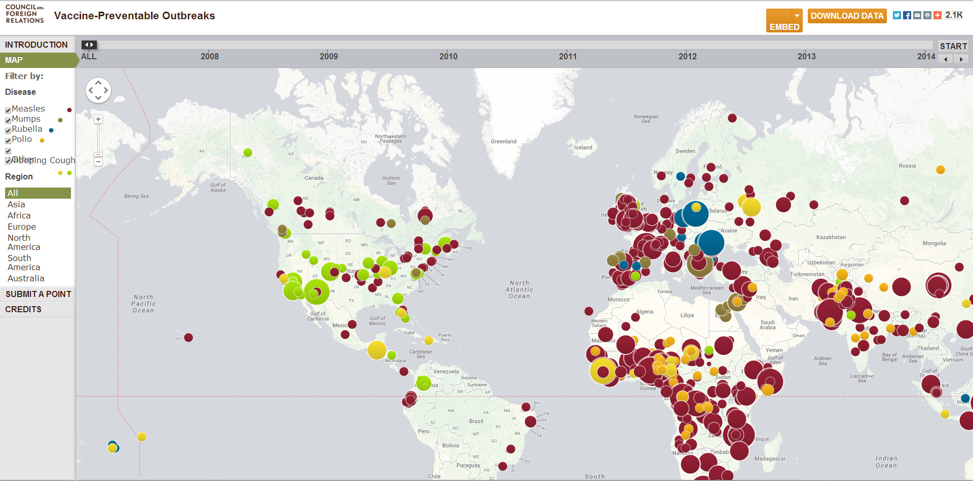This screenshot has height=481, width=973.
Task: Print the page using the printer icon
Action: click(927, 15)
